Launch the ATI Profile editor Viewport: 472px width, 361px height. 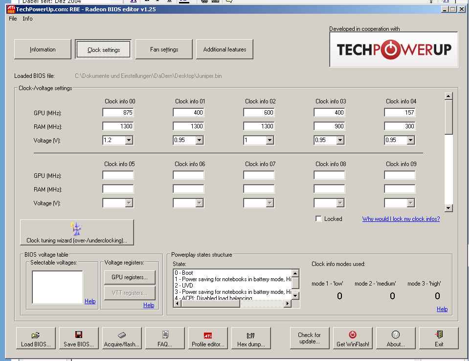208,338
